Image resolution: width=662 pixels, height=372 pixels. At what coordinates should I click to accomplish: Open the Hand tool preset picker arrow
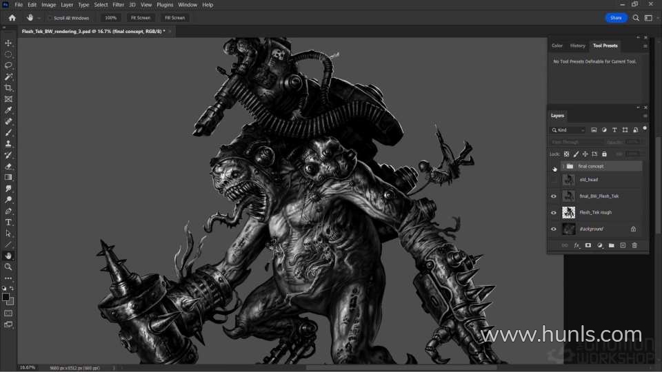click(39, 18)
